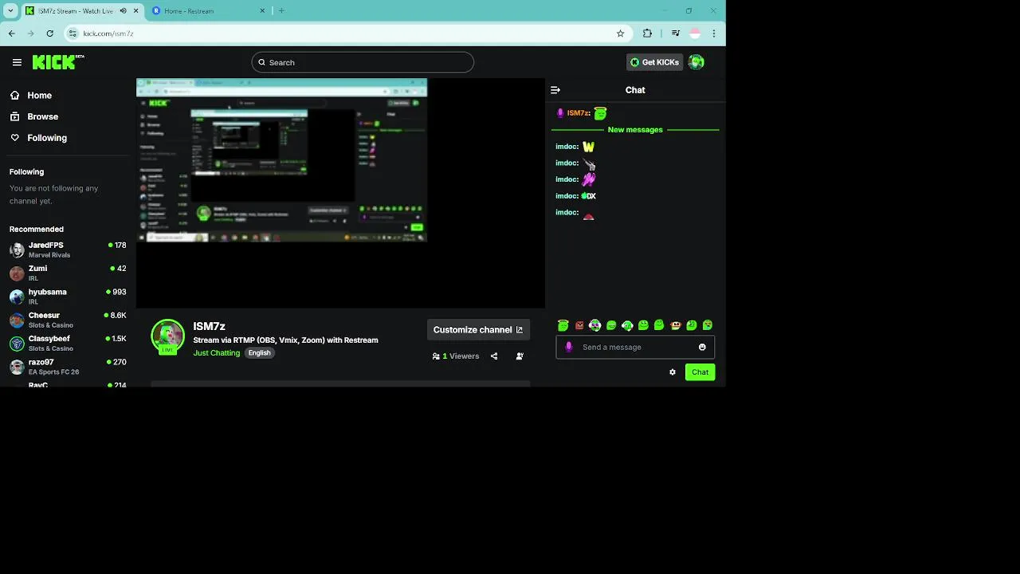The height and width of the screenshot is (574, 1020).
Task: Mute the ISM7z Stream tab audio
Action: pos(123,10)
